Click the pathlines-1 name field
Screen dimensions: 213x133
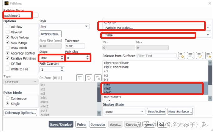(x=21, y=15)
